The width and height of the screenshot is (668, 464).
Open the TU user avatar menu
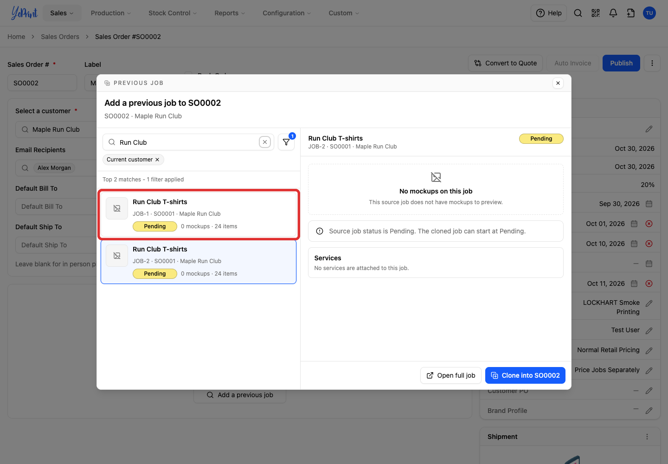(649, 13)
